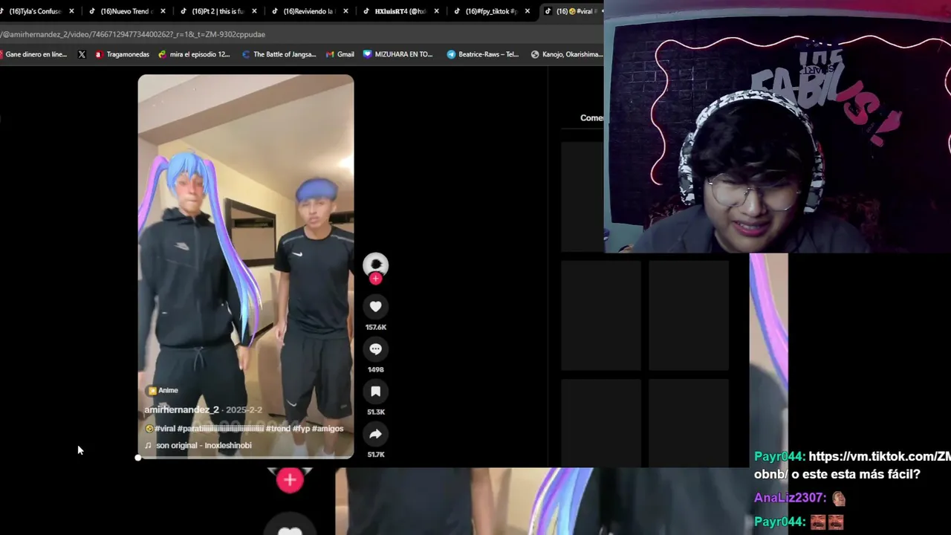Screen dimensions: 951x535
Task: Click the #amigos hashtag
Action: 328,429
